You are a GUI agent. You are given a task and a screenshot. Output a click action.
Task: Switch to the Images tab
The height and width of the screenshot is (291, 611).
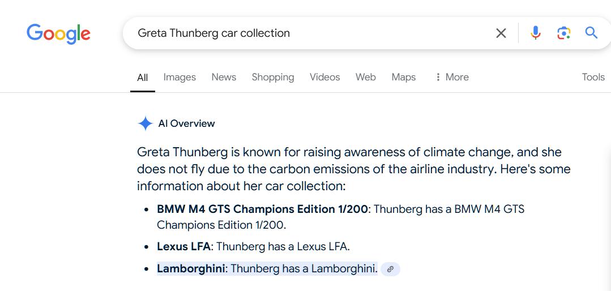coord(180,77)
